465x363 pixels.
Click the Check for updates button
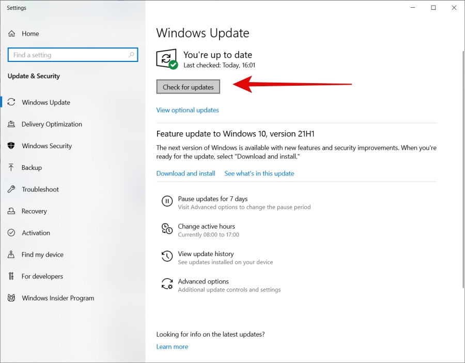(x=188, y=87)
